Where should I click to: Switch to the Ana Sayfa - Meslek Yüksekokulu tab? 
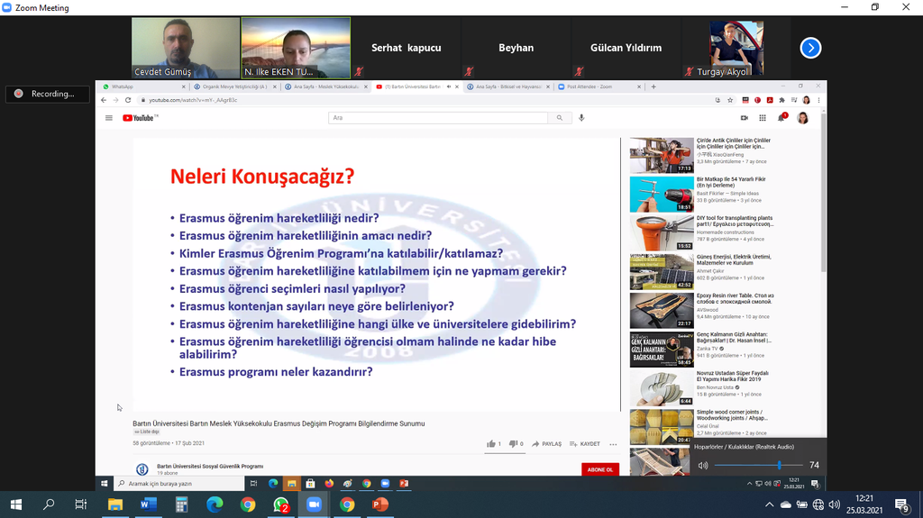point(325,86)
